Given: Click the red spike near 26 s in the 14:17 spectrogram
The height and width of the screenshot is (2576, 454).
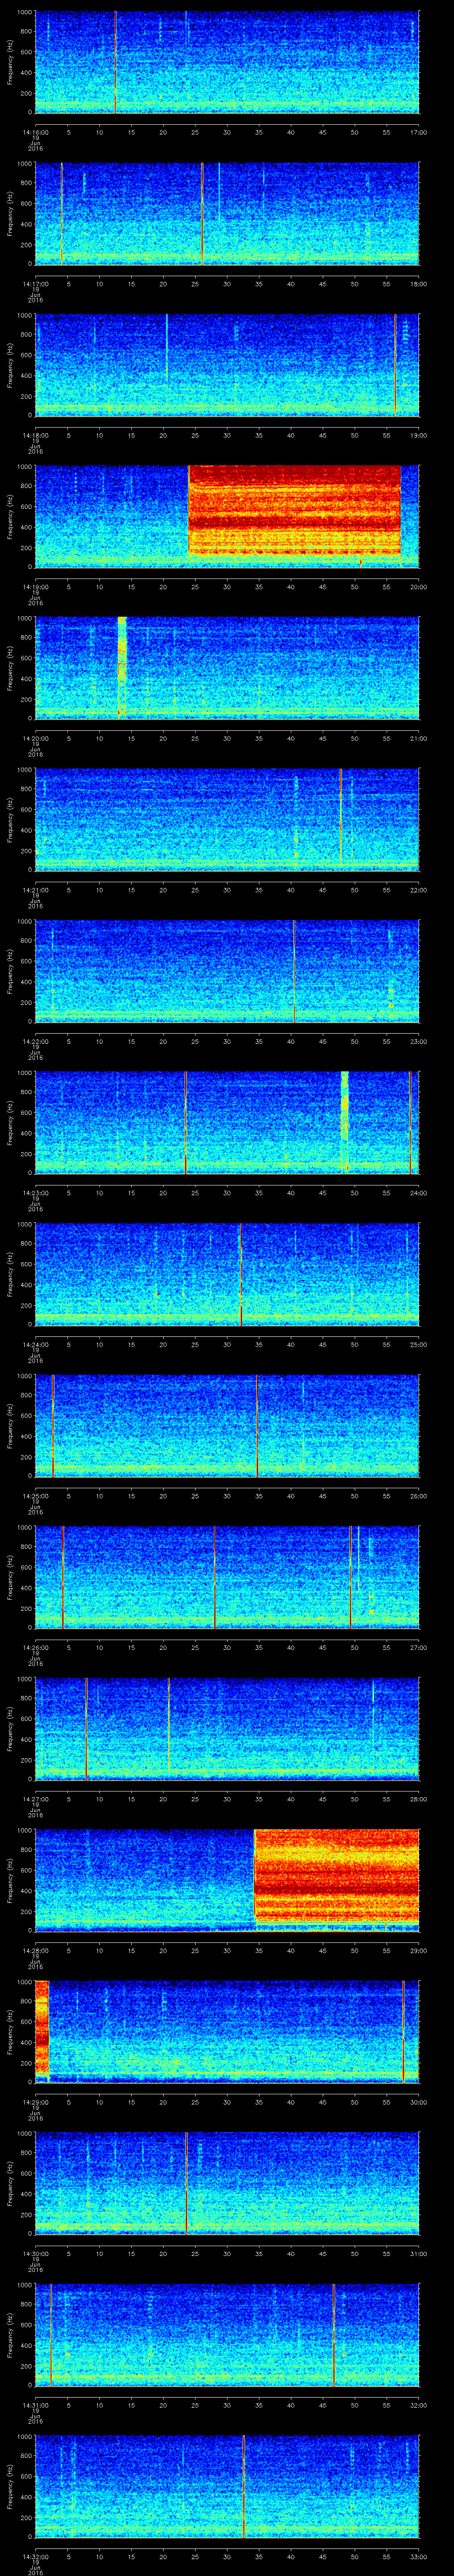Looking at the screenshot, I should click(x=202, y=213).
